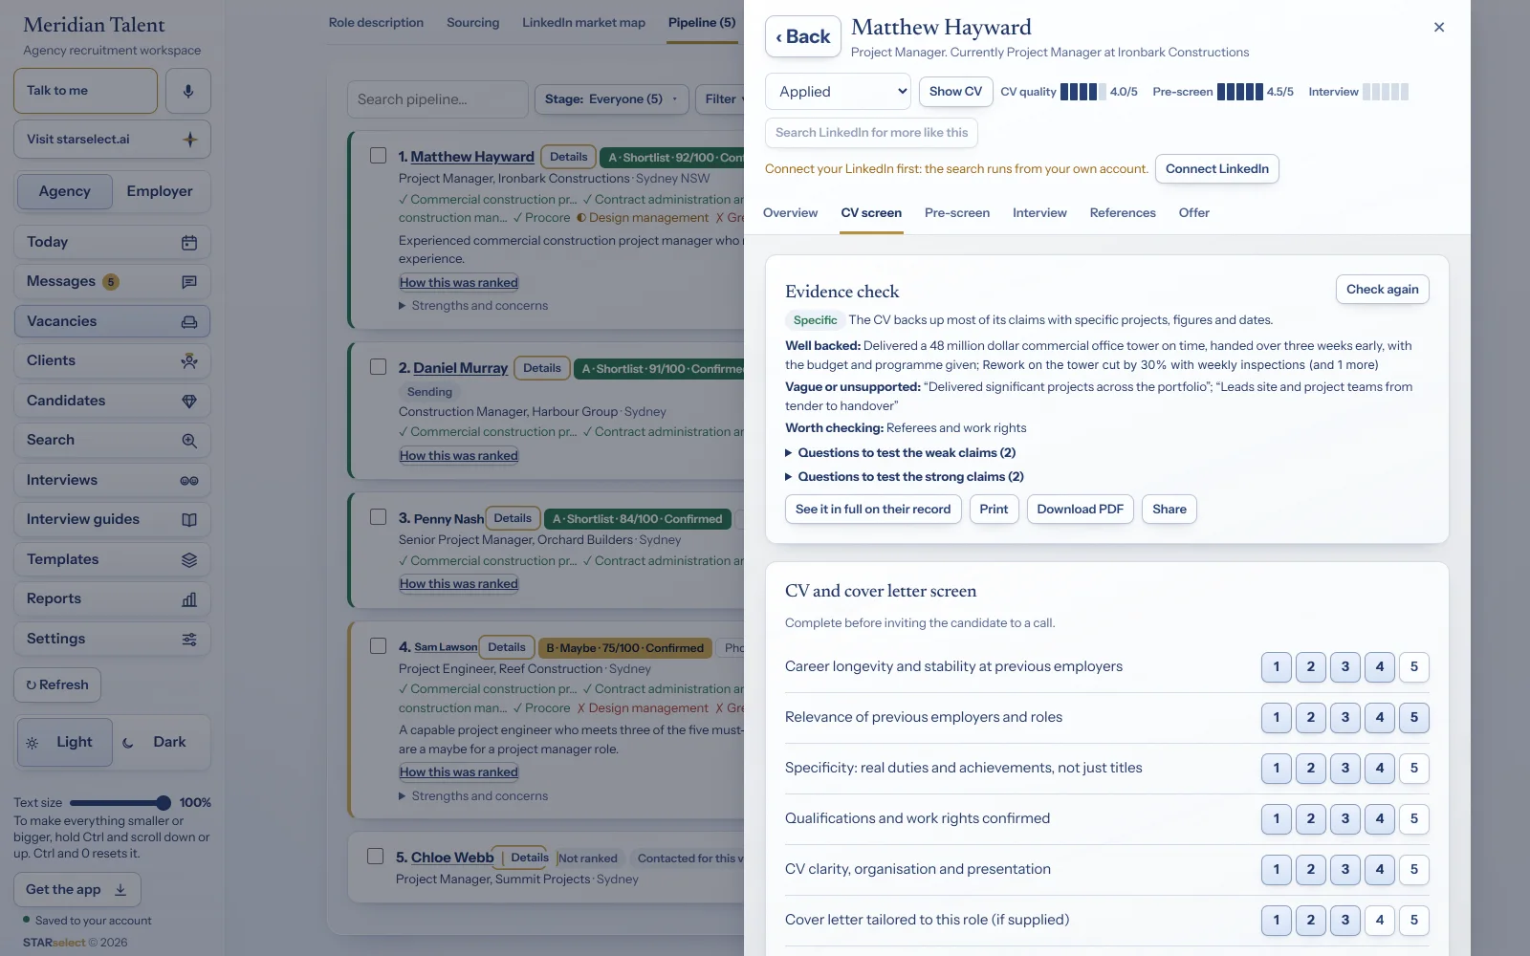Check the Chloe Webb checkbox

(x=376, y=857)
